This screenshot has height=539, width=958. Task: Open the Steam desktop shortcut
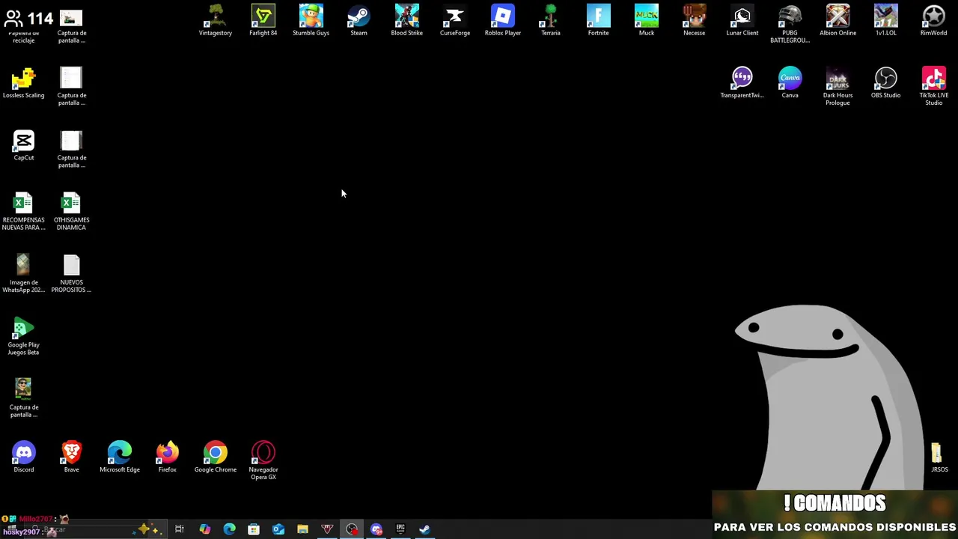coord(359,20)
